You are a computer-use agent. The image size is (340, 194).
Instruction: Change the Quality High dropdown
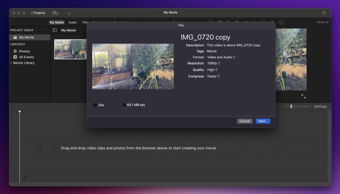point(212,70)
